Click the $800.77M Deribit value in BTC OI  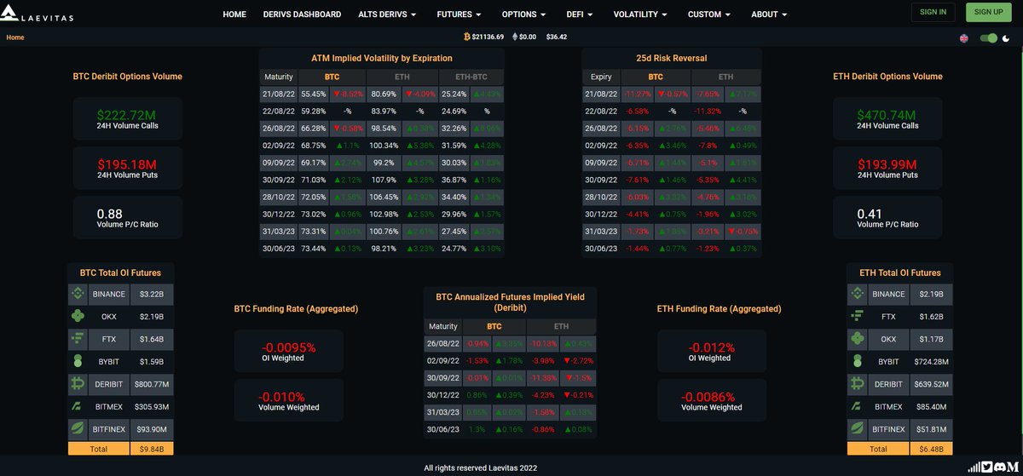click(152, 384)
